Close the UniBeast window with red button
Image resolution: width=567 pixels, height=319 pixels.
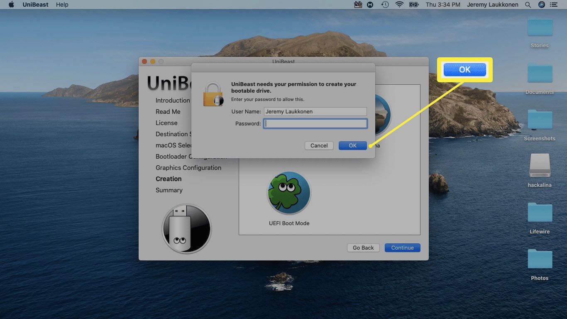[144, 61]
